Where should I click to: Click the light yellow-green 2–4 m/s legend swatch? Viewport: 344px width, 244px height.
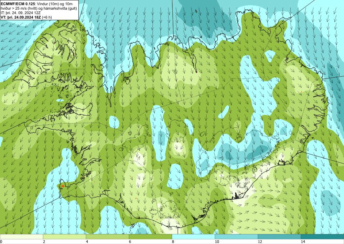pos(65,236)
